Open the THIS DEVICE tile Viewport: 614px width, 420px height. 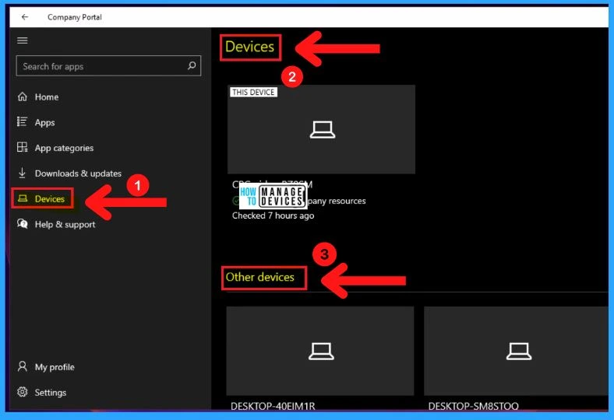[322, 129]
